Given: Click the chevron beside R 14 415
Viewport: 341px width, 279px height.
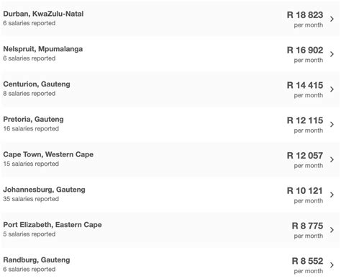Looking at the screenshot, I should [332, 89].
